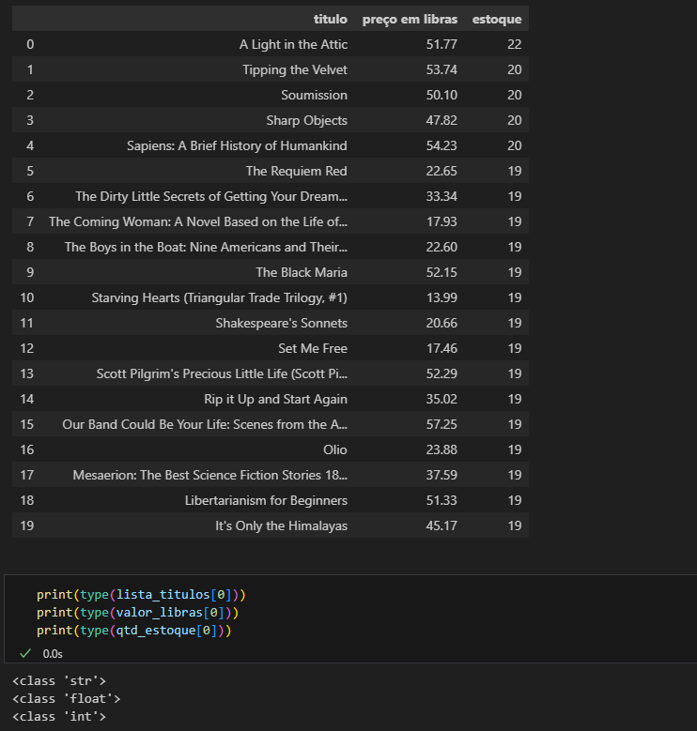Image resolution: width=697 pixels, height=731 pixels.
Task: Click the price value 45.17
Action: pyautogui.click(x=441, y=525)
